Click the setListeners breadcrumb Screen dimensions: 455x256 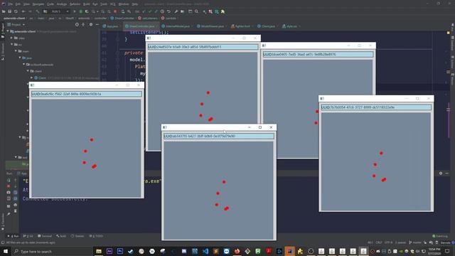(148, 18)
